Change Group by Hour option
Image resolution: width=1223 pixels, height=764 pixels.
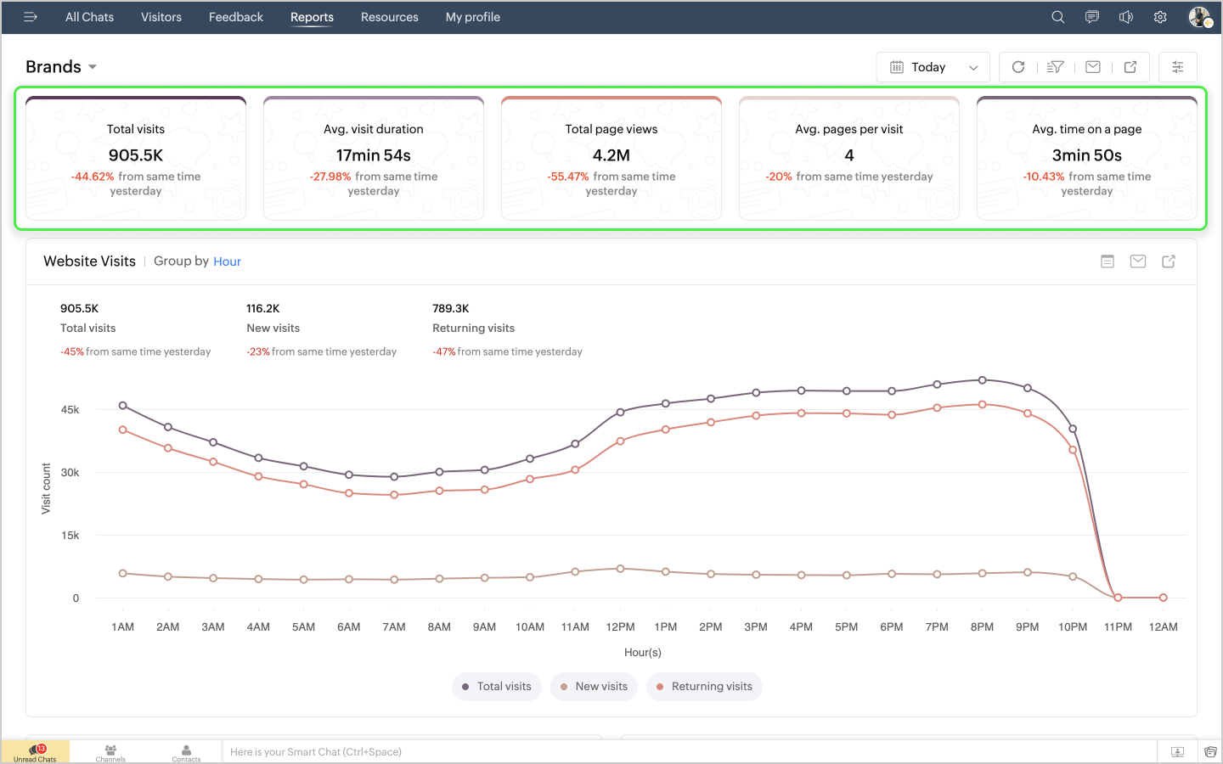(x=227, y=261)
